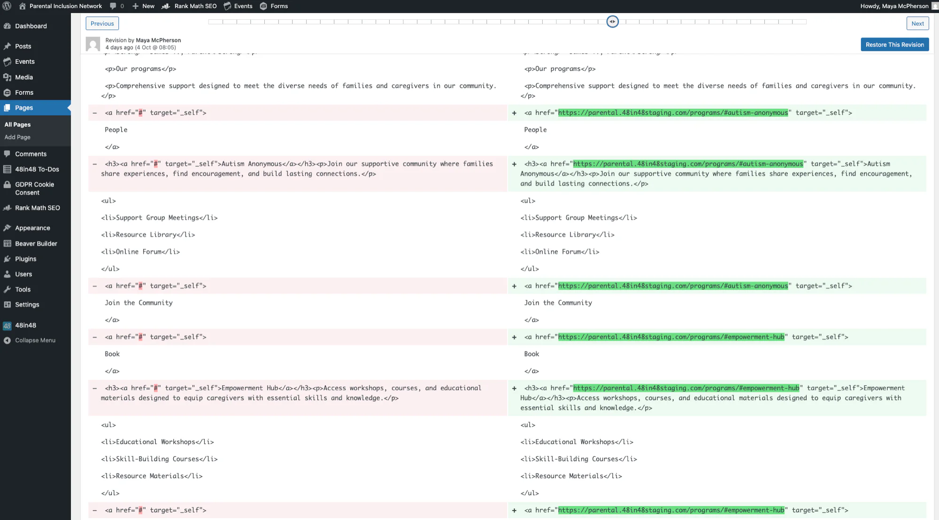This screenshot has height=520, width=939.
Task: Click the WordPress logo icon
Action: (7, 6)
